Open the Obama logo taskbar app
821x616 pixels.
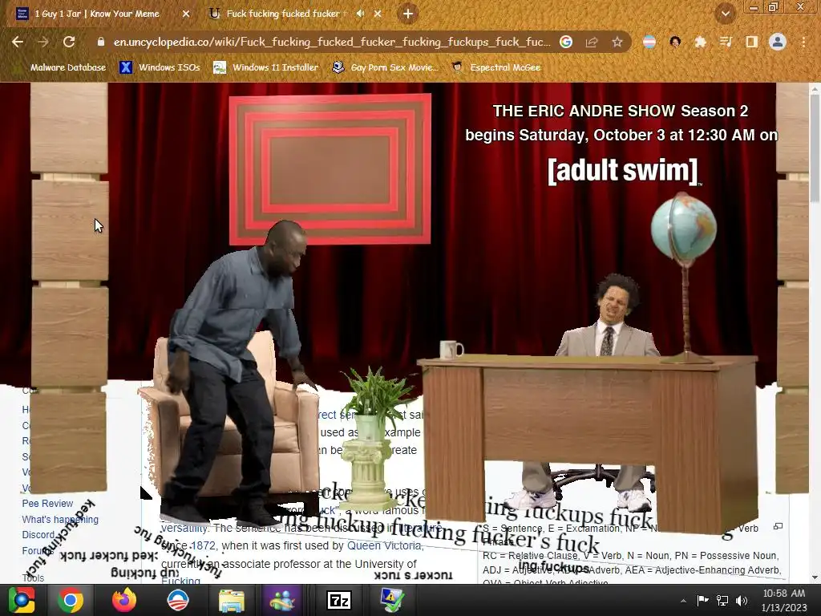(x=177, y=600)
